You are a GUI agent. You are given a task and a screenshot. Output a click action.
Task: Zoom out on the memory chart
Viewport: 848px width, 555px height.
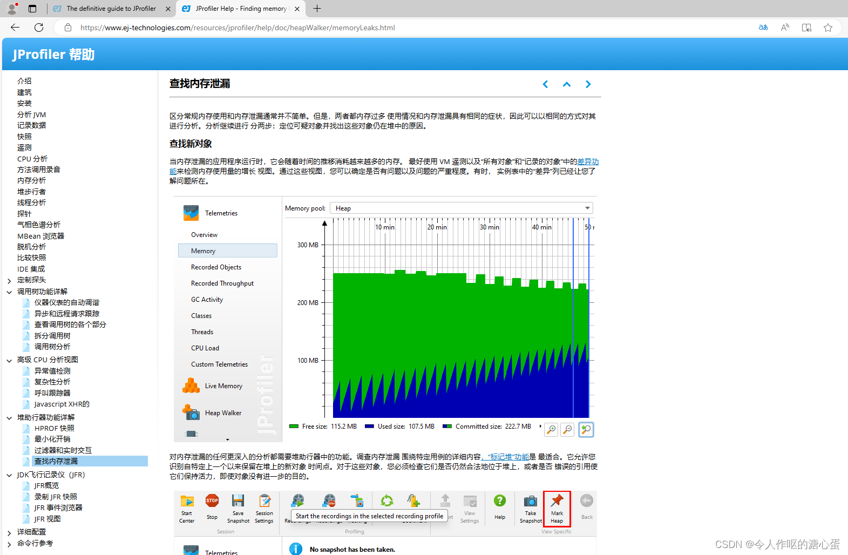pyautogui.click(x=567, y=429)
